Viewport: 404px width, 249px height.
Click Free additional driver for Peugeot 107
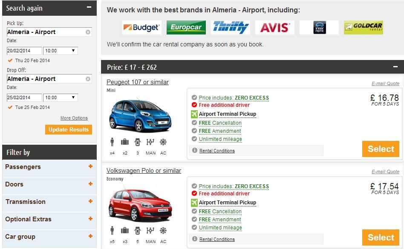pyautogui.click(x=224, y=105)
